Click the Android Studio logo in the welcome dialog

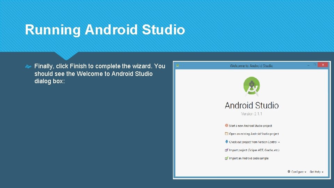[x=252, y=86]
